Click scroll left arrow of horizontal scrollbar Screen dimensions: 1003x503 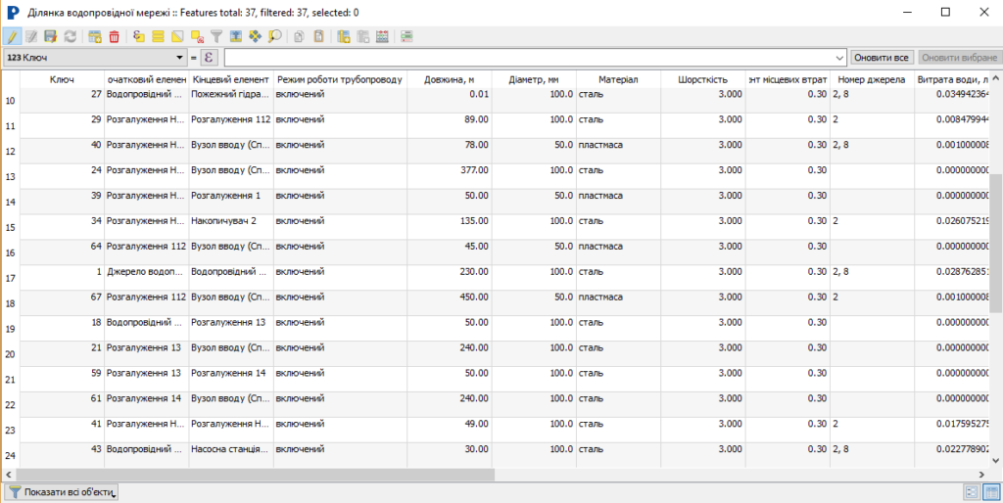pyautogui.click(x=8, y=475)
